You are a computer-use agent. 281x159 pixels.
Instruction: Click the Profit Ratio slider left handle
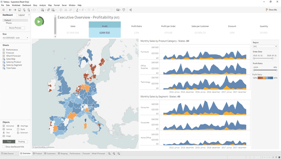tap(254, 70)
